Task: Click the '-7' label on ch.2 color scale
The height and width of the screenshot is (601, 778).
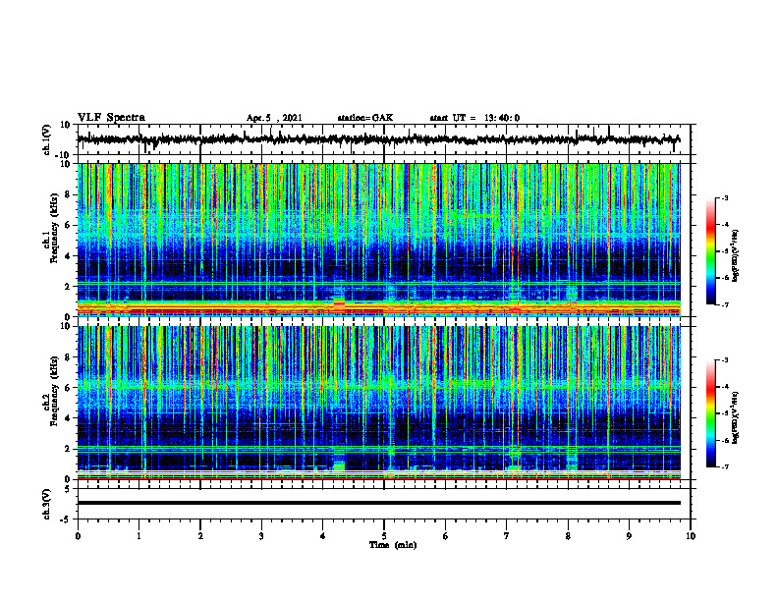Action: click(724, 466)
